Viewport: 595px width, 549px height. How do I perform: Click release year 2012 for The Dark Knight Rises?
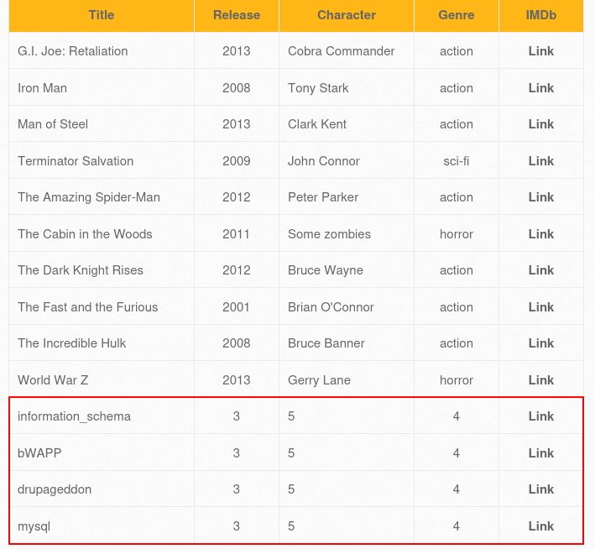click(x=236, y=270)
